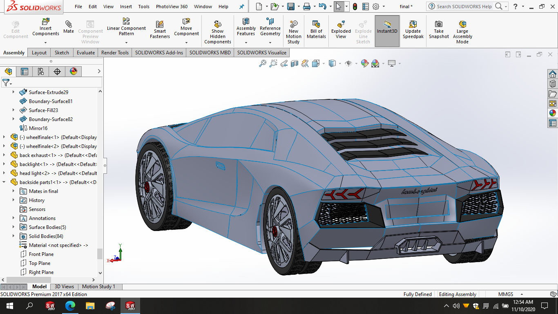Open the Tools menu
Viewport: 558px width, 314px height.
tap(144, 7)
